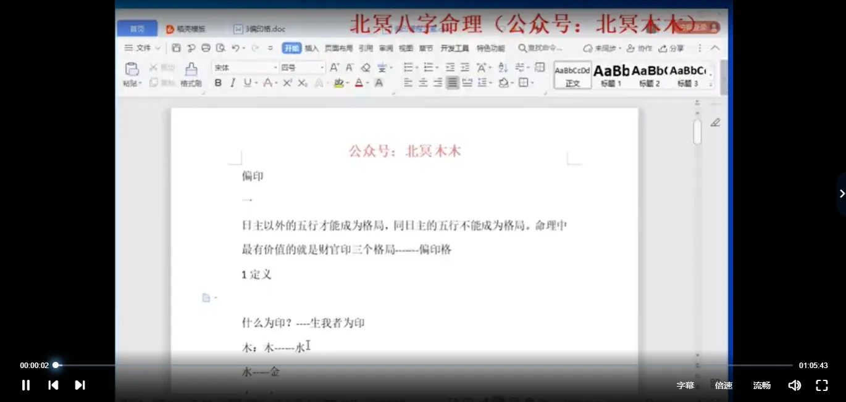The image size is (846, 402).
Task: Expand the bullet list dropdown arrow
Action: 417,67
